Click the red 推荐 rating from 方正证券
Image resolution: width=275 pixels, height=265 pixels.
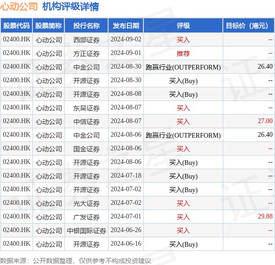pyautogui.click(x=183, y=54)
